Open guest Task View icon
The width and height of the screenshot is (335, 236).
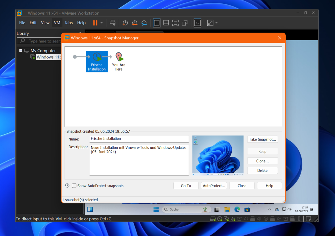pos(217,210)
